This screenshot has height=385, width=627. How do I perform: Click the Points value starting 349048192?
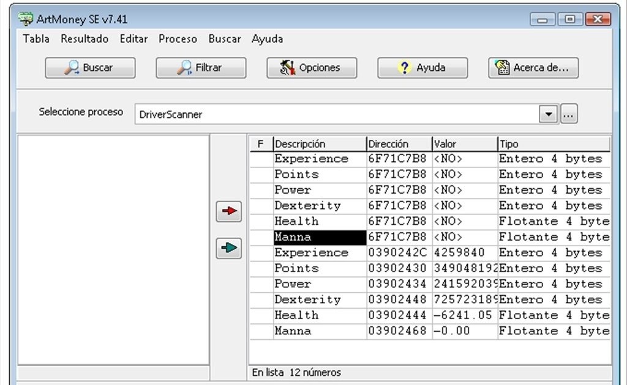466,268
